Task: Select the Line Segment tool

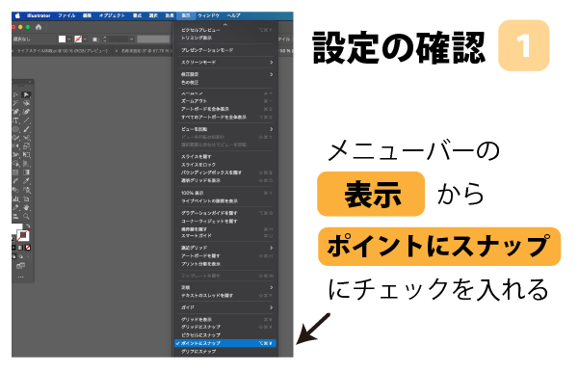Action: (x=26, y=120)
